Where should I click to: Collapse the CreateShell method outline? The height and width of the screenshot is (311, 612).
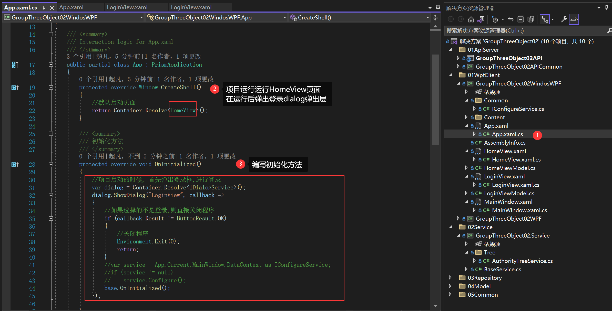pos(51,88)
